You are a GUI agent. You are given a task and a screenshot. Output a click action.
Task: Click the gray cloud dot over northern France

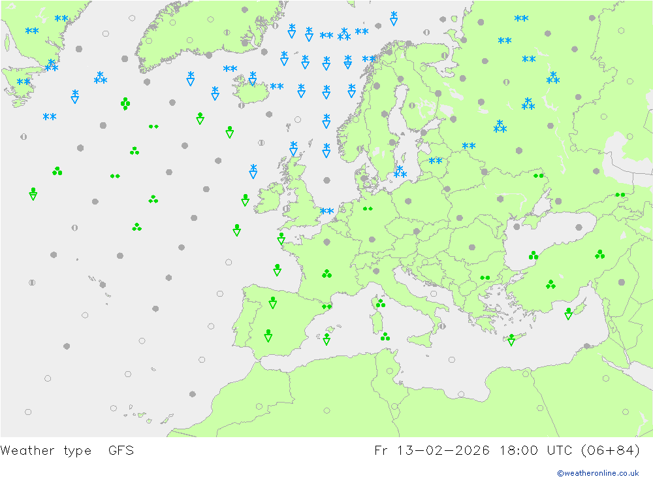327,242
